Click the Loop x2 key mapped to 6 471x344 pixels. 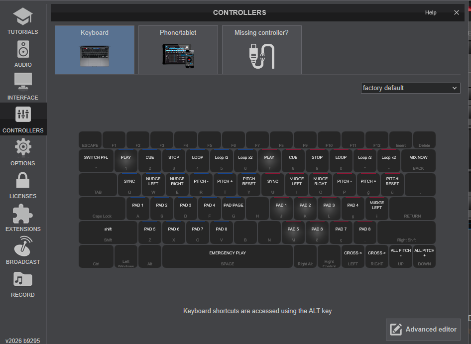click(x=245, y=161)
